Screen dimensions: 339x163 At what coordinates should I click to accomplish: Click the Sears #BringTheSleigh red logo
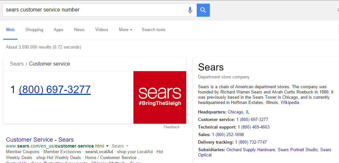click(x=160, y=97)
